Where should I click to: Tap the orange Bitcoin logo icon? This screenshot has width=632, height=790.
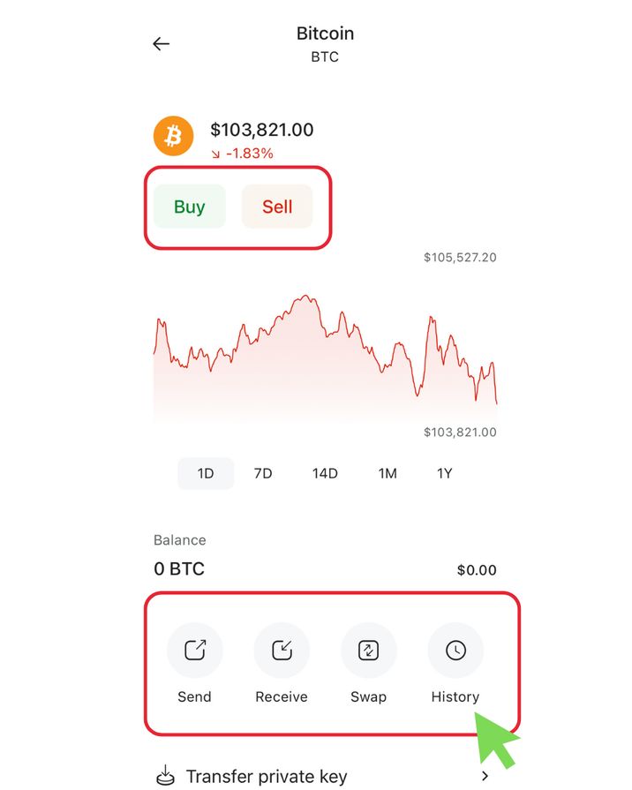(x=173, y=136)
